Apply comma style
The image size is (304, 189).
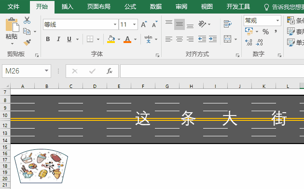(x=276, y=31)
